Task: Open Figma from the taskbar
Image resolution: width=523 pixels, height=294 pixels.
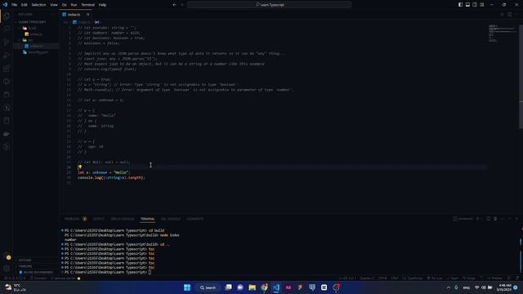Action: [300, 287]
